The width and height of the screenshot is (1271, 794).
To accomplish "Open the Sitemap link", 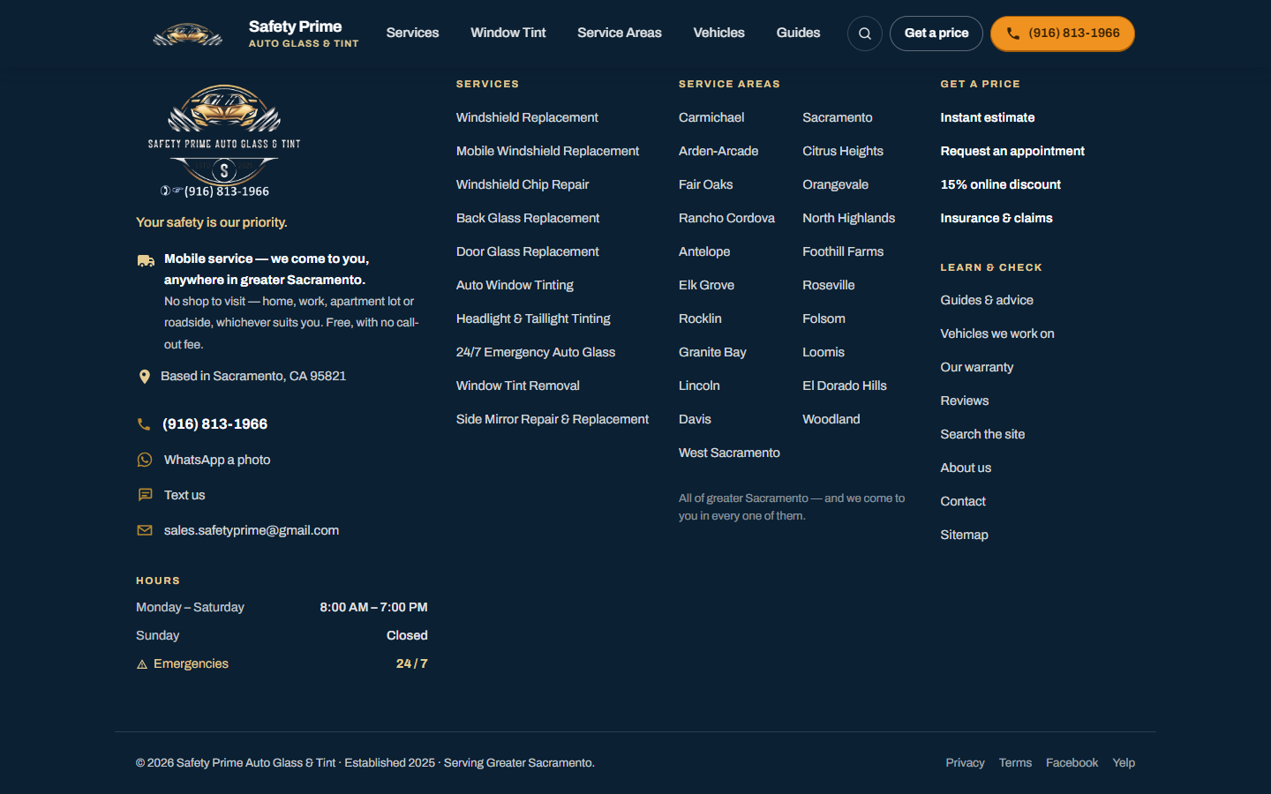I will [x=964, y=535].
